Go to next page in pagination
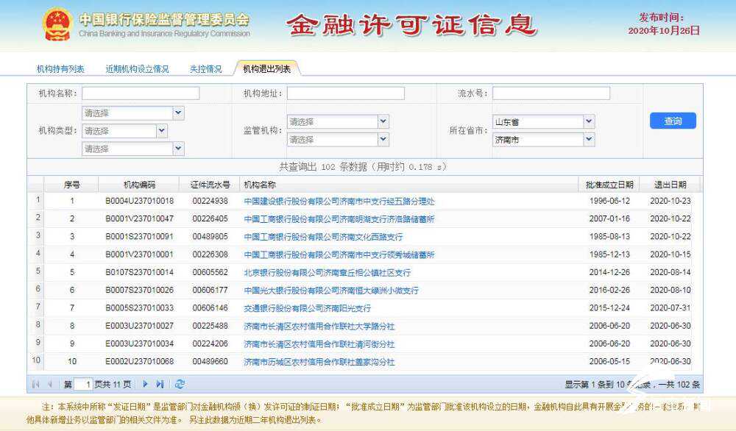The image size is (736, 431). [x=146, y=384]
